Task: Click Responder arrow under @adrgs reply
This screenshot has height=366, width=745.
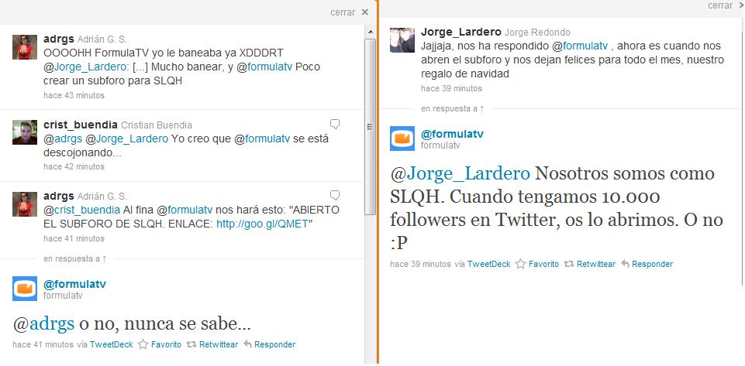Action: (247, 344)
